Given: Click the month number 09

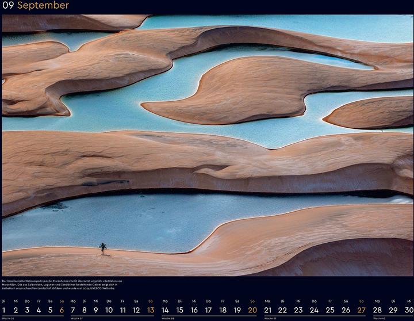Looking at the screenshot, I should (8, 6).
